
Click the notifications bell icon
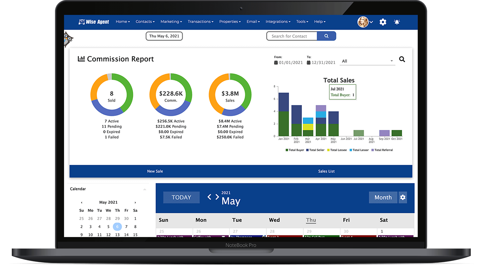[397, 21]
